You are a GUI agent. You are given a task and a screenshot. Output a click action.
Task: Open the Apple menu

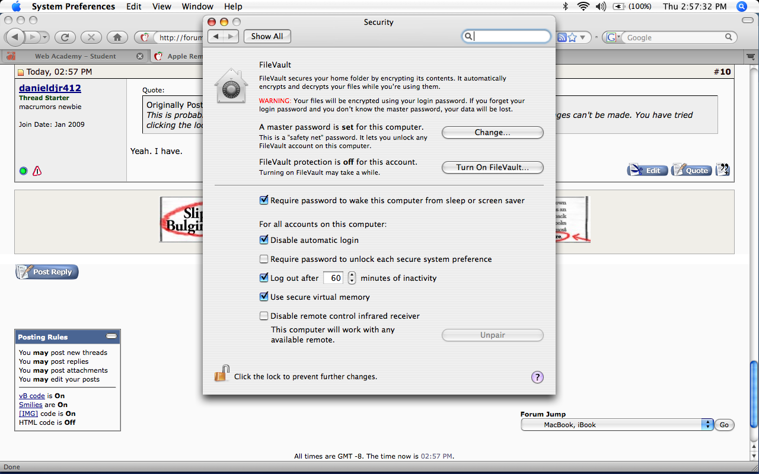pyautogui.click(x=16, y=7)
